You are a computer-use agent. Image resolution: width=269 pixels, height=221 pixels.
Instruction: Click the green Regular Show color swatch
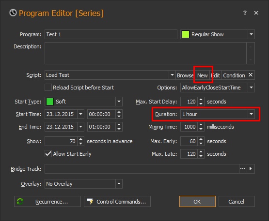tap(186, 34)
